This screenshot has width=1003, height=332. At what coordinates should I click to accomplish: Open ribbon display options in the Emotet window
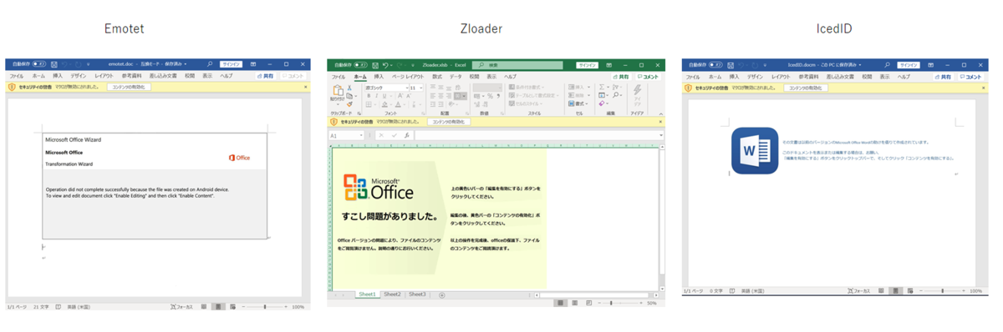253,64
